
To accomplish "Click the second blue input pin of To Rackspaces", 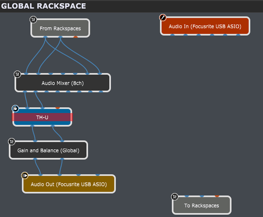I will (x=202, y=196).
